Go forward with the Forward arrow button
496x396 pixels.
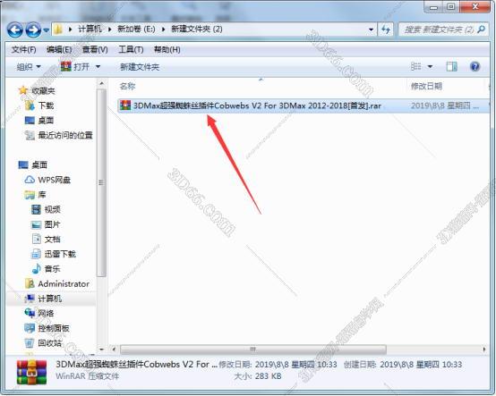33,30
